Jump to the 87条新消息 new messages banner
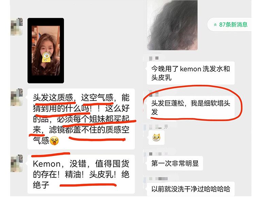This screenshot has height=200, width=255. (x=230, y=25)
